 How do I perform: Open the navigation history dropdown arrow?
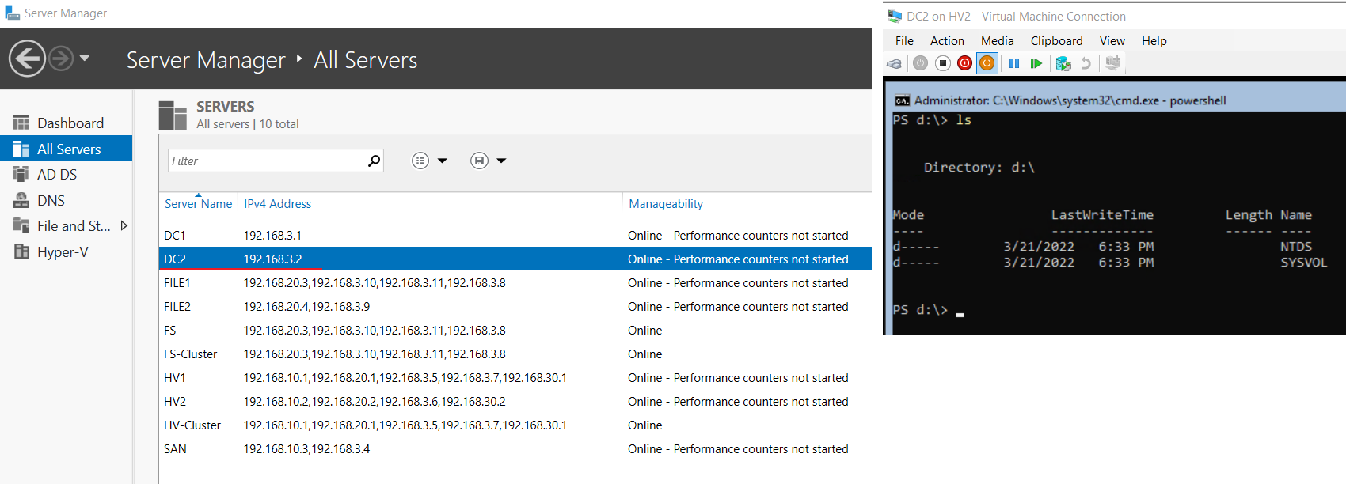(x=85, y=59)
